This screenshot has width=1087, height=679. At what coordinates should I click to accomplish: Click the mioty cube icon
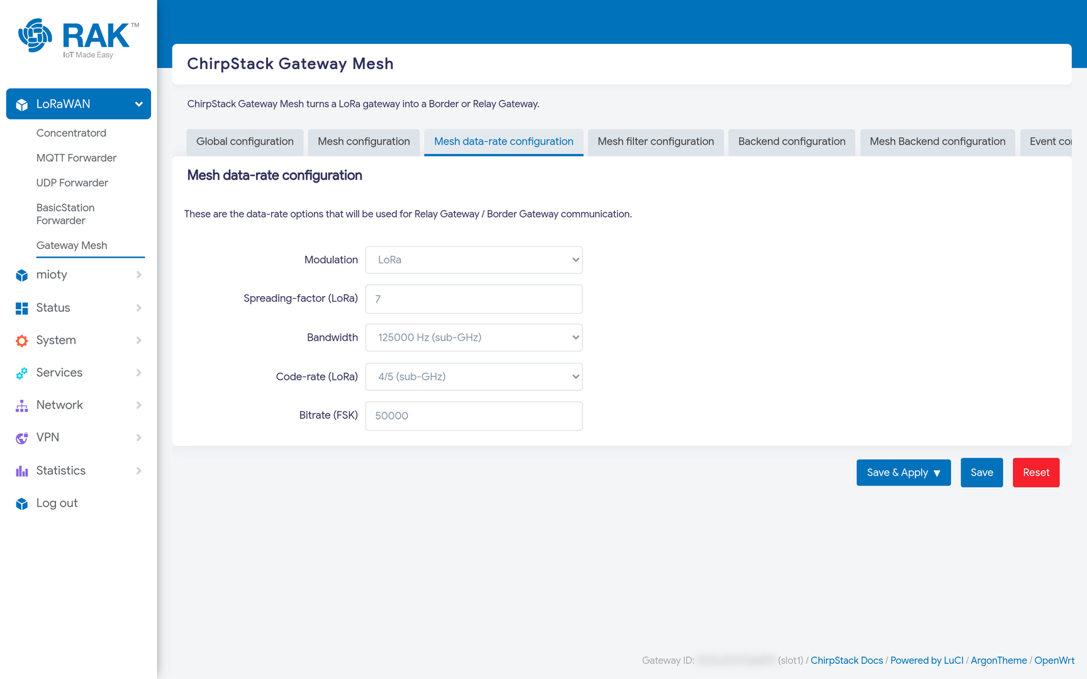(x=22, y=275)
